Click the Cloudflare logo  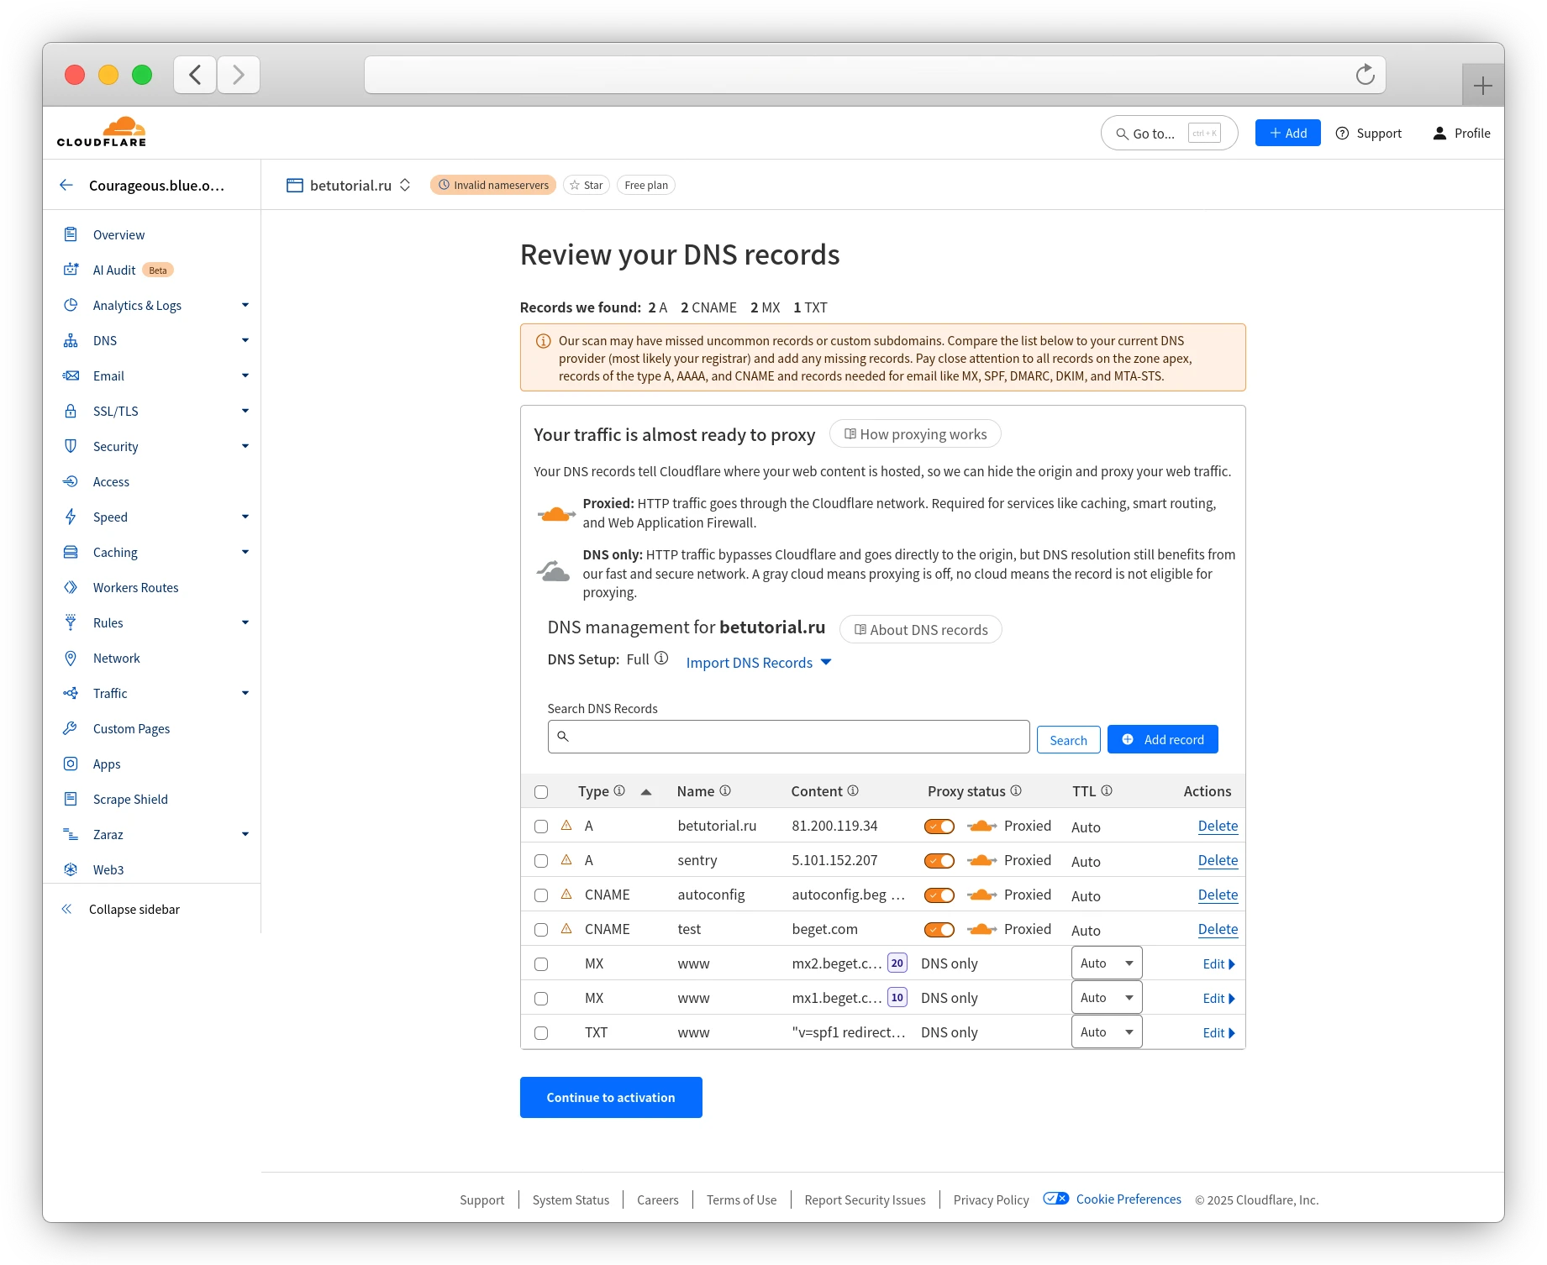tap(101, 131)
